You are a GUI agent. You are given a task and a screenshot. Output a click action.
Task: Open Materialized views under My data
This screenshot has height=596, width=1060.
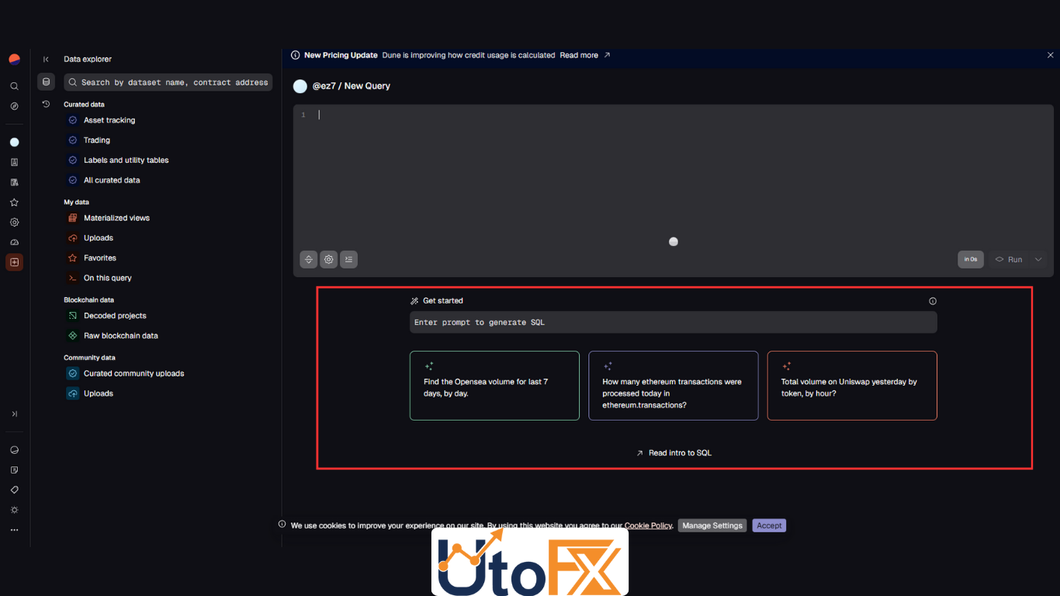(x=116, y=218)
